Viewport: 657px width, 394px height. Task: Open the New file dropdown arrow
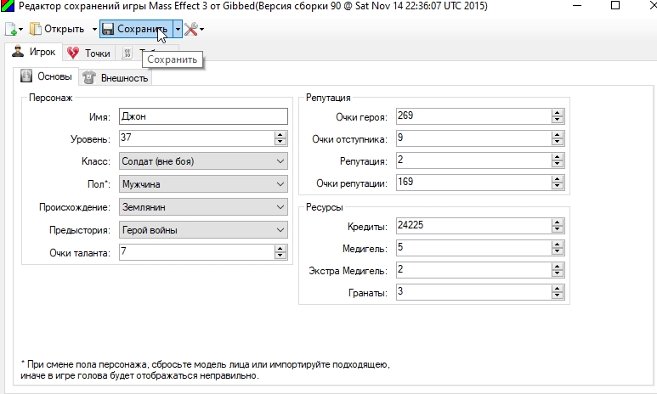[x=20, y=30]
